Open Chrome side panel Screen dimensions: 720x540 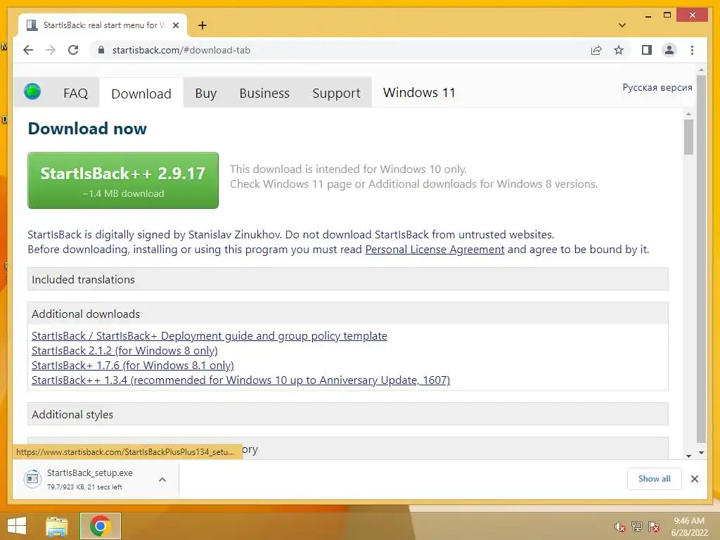point(647,50)
